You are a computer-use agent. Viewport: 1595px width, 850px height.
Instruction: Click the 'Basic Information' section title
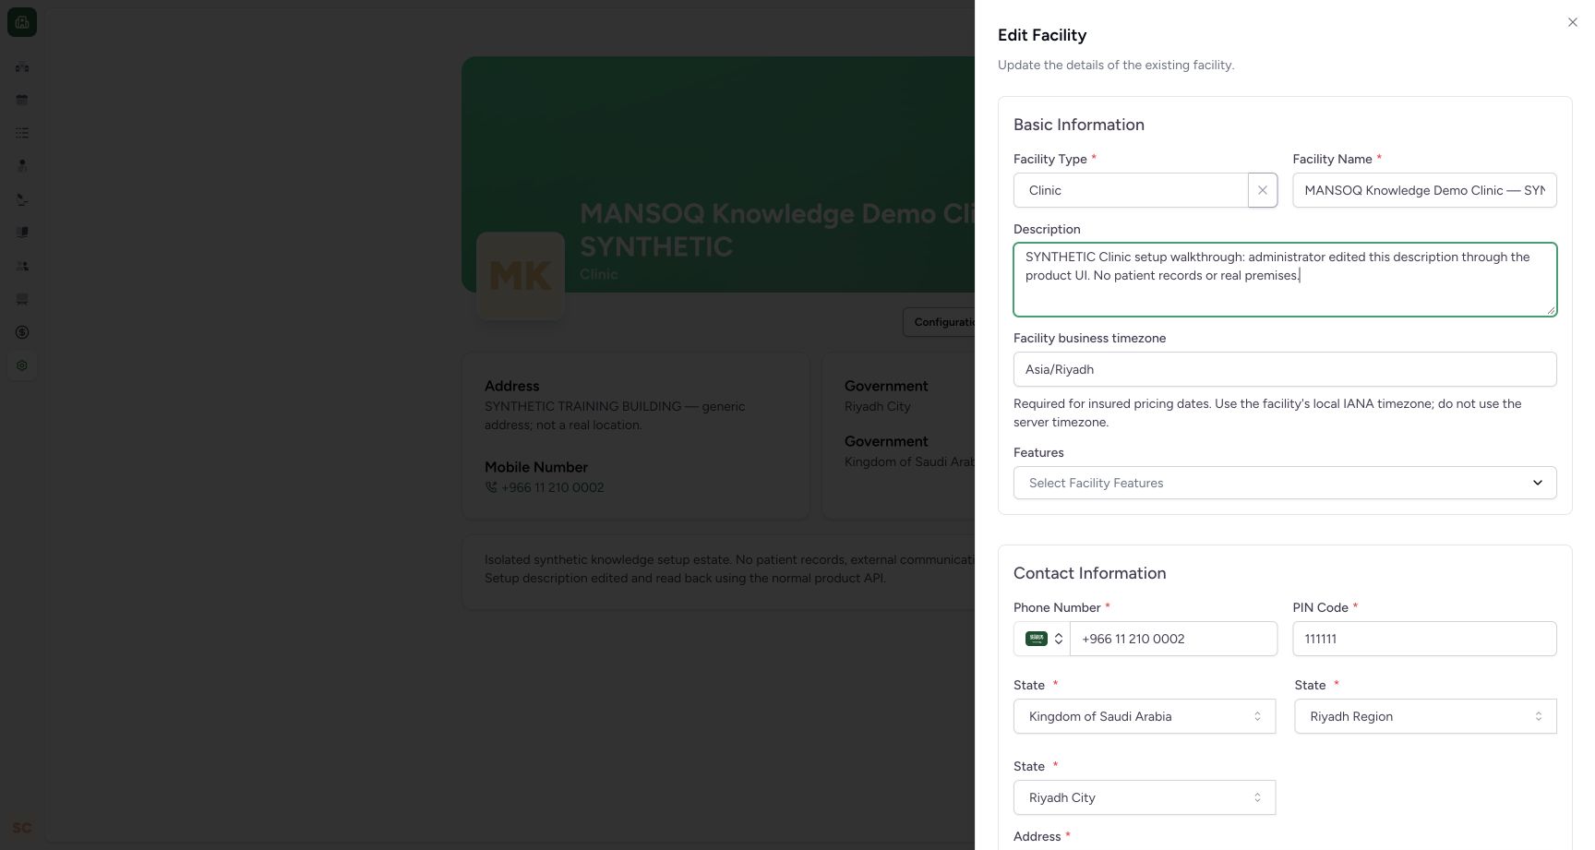click(x=1079, y=125)
